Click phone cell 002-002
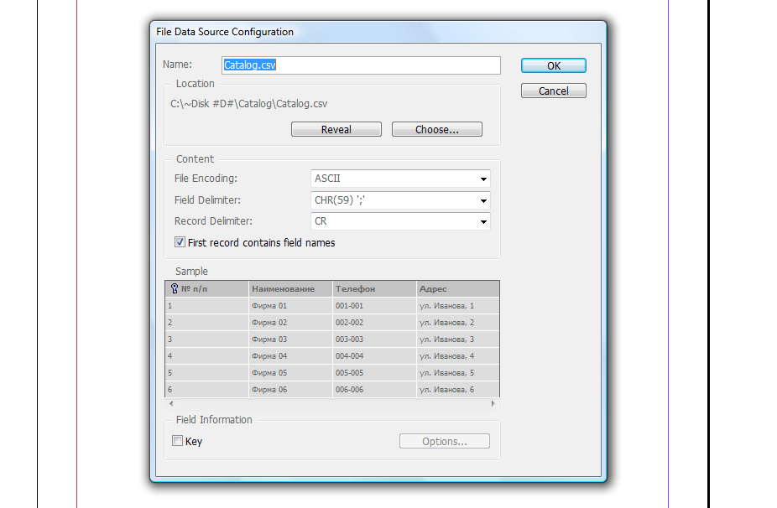The width and height of the screenshot is (777, 508). click(x=374, y=323)
